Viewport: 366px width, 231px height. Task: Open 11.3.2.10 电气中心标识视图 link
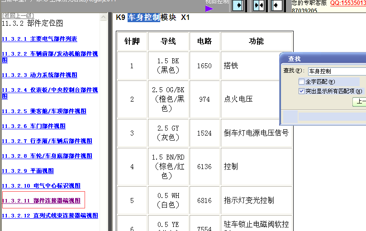tap(41, 186)
